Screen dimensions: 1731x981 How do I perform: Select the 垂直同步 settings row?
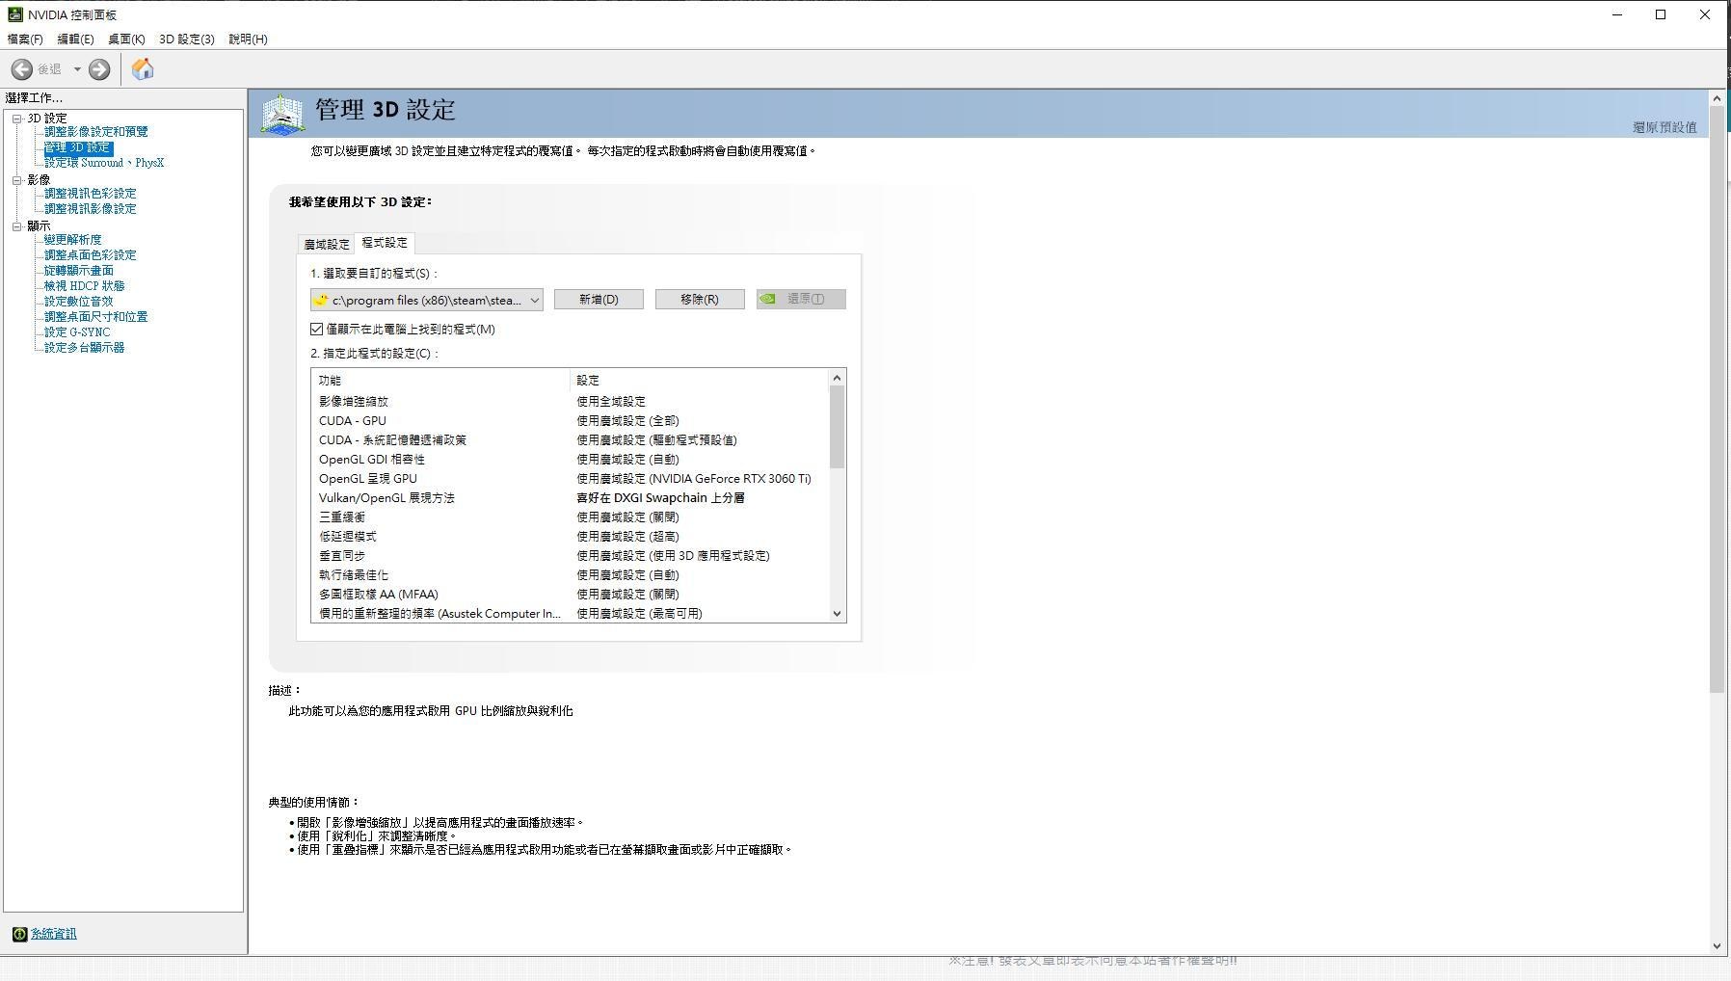pos(570,556)
